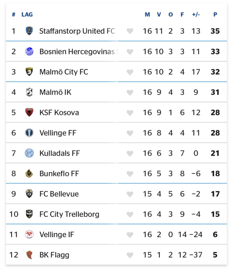
Task: Click the Bunkeflo FF gold crest
Action: click(x=29, y=173)
